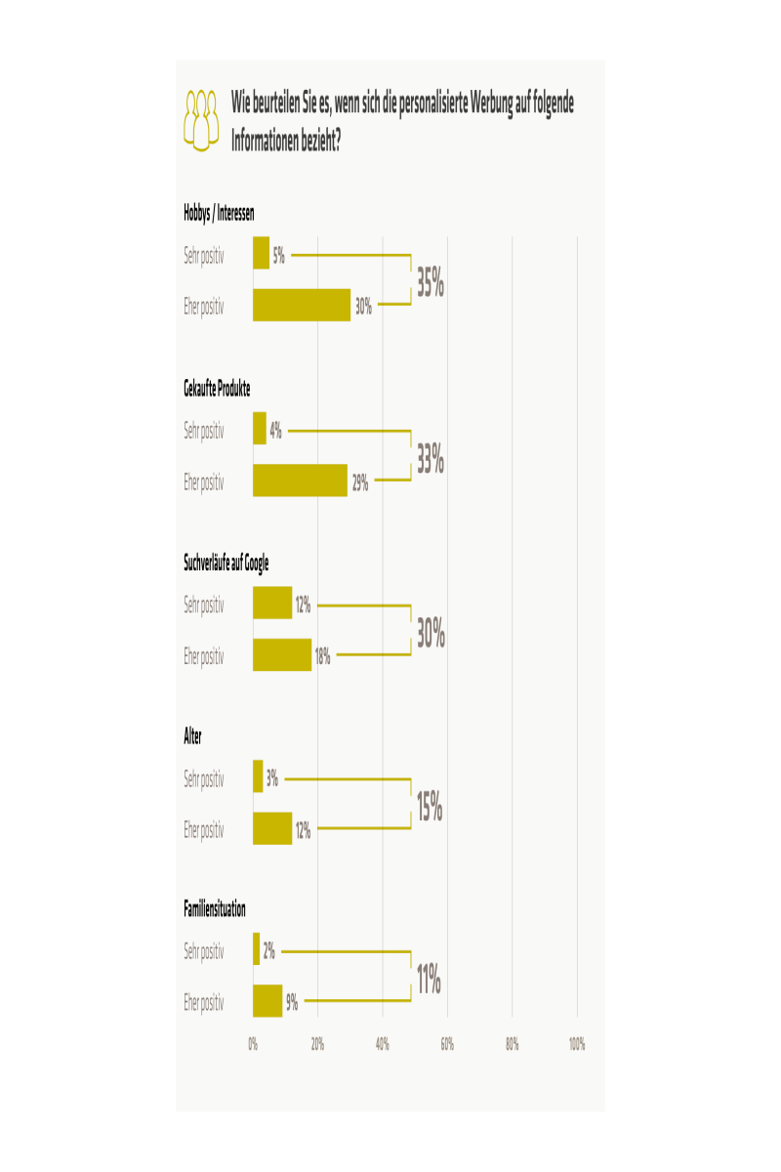Click the 9% bar under Familiensituation
This screenshot has width=781, height=1172.
pyautogui.click(x=267, y=1001)
